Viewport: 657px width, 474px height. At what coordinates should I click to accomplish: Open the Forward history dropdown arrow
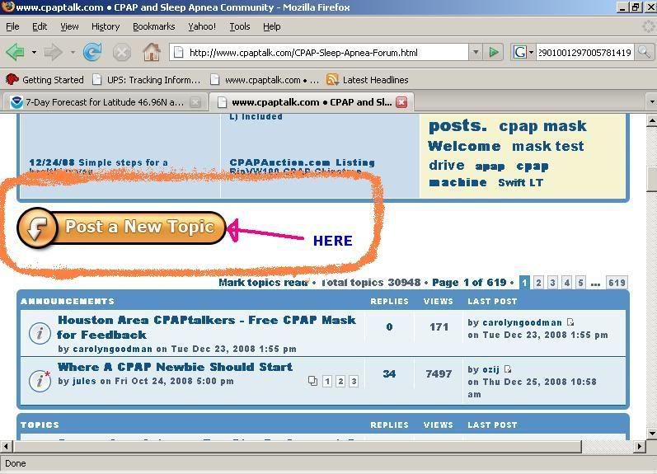point(72,53)
